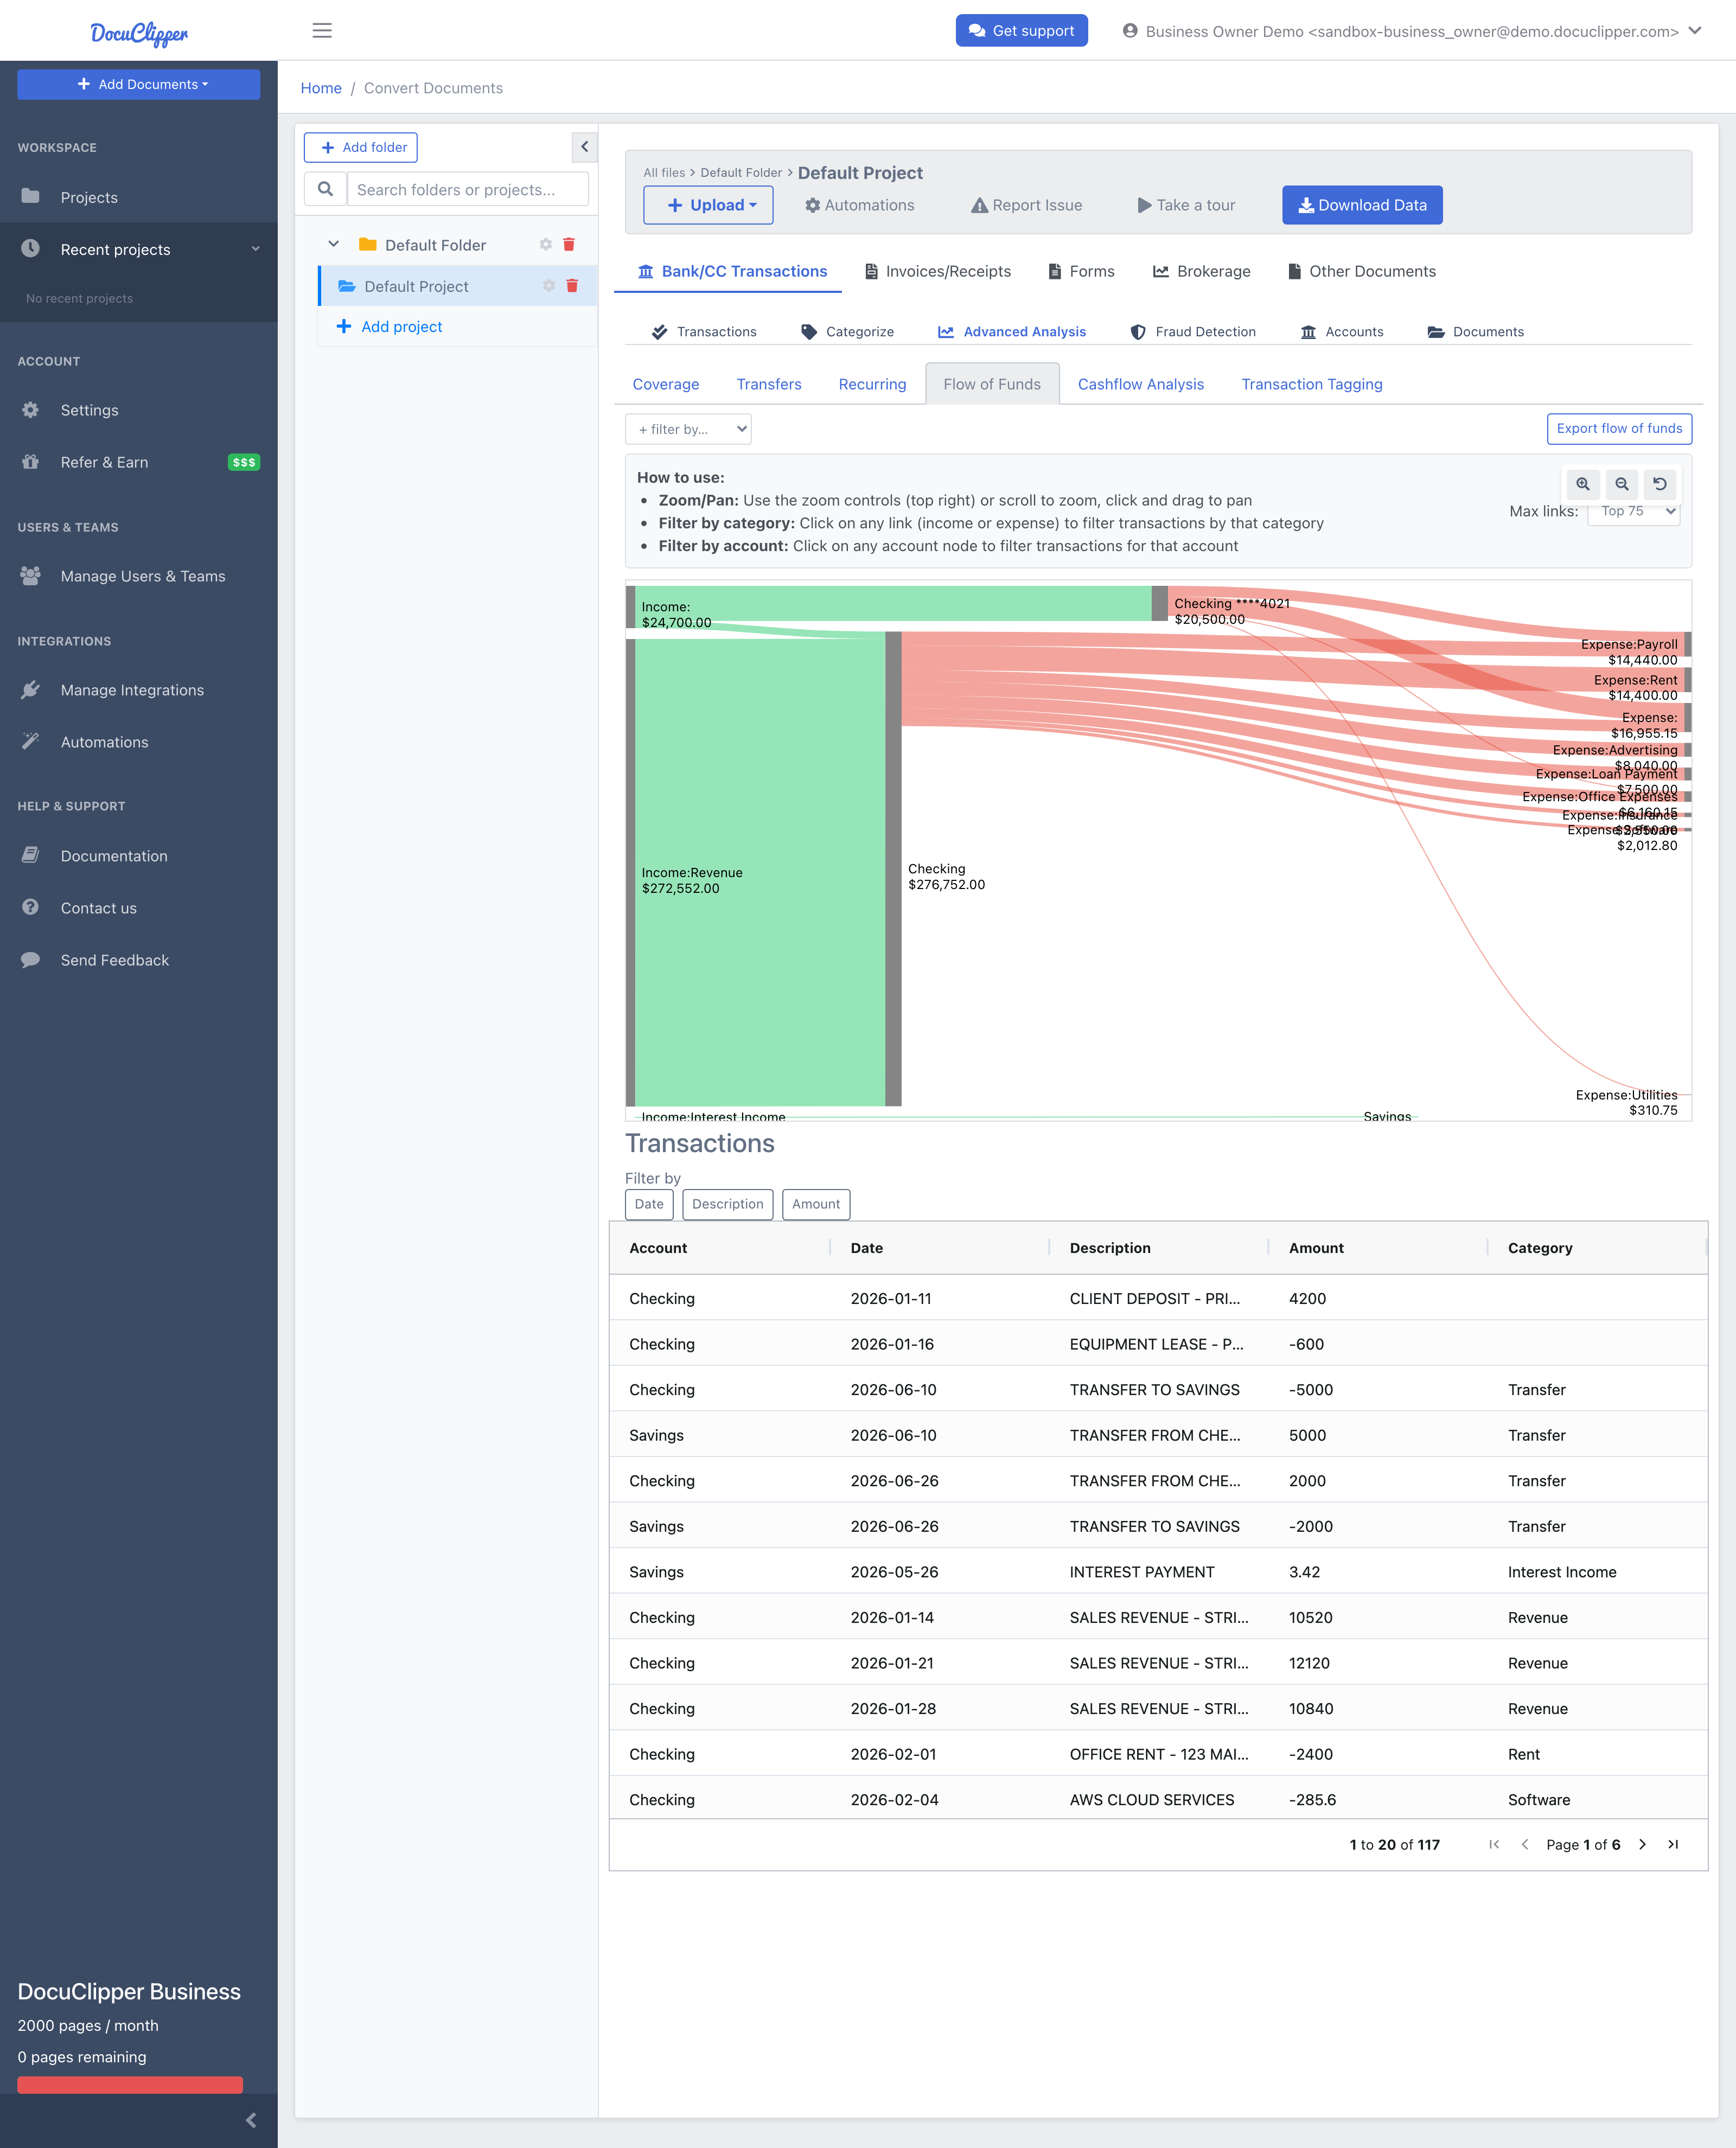Delete Default Project with trash icon
The width and height of the screenshot is (1736, 2148).
(572, 286)
